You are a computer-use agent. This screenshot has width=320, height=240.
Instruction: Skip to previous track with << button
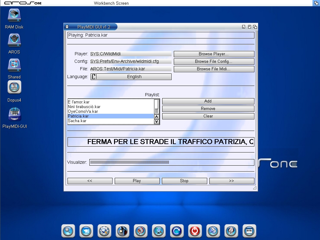point(90,181)
